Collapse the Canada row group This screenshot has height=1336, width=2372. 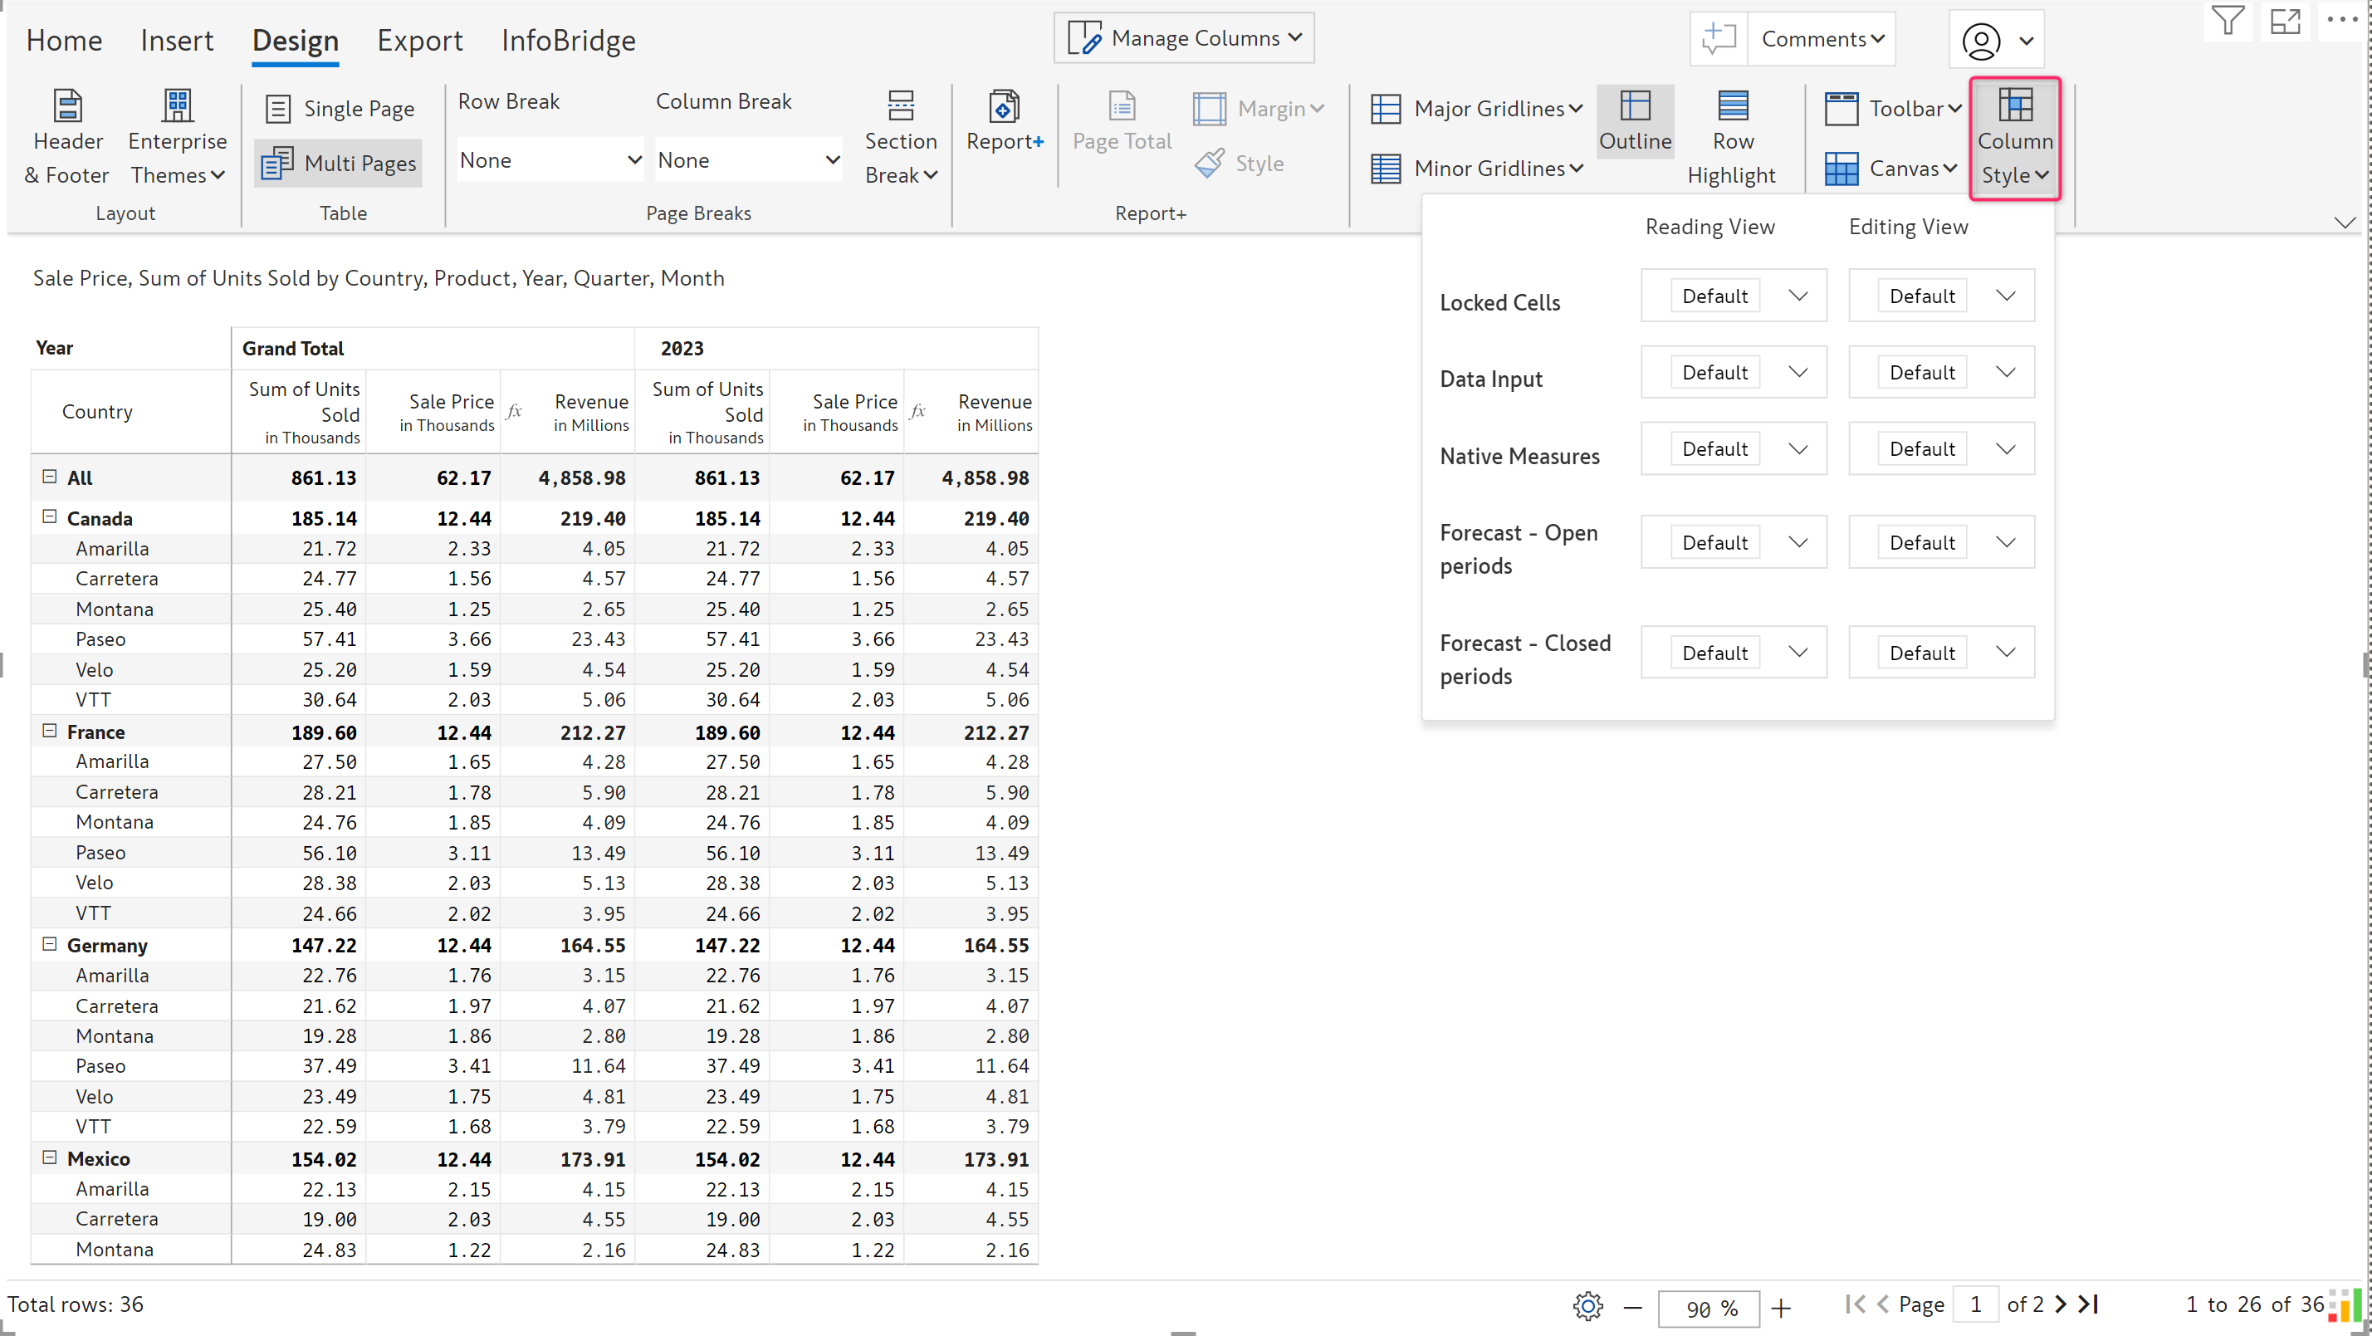click(50, 517)
